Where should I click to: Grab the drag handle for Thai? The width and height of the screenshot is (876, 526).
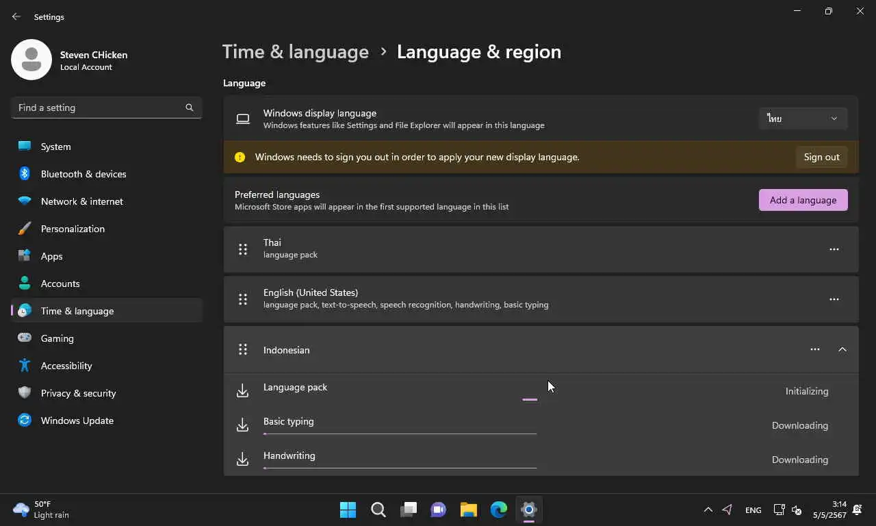tap(242, 249)
